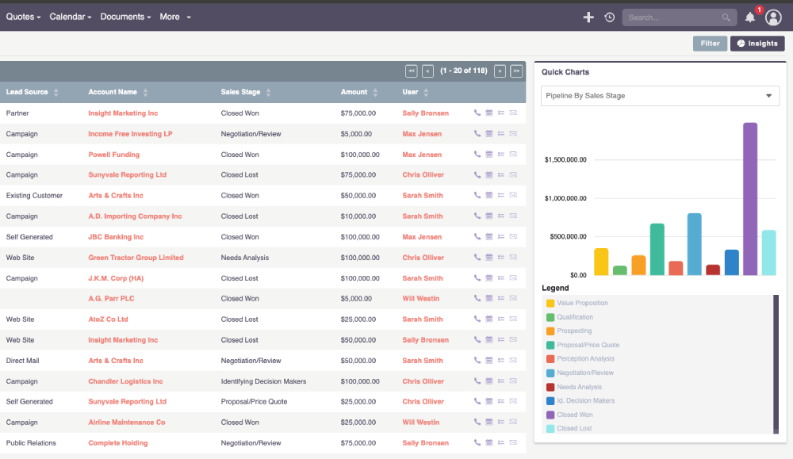Viewport: 793px width, 459px height.
Task: View recently viewed records via clock icon
Action: pos(609,17)
